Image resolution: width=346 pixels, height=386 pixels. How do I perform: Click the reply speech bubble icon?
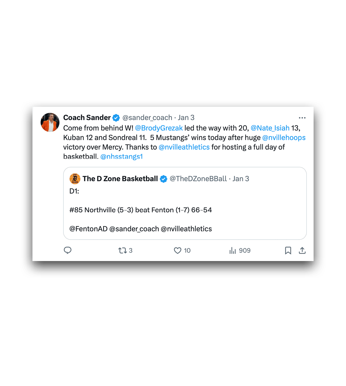pyautogui.click(x=68, y=250)
